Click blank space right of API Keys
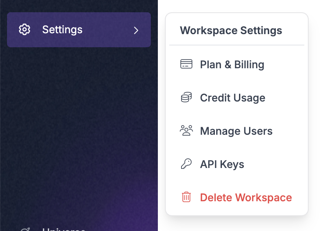Screen dimensions: 328x231 276,164
